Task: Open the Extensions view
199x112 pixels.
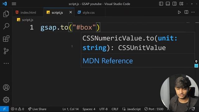Action: click(x=6, y=39)
